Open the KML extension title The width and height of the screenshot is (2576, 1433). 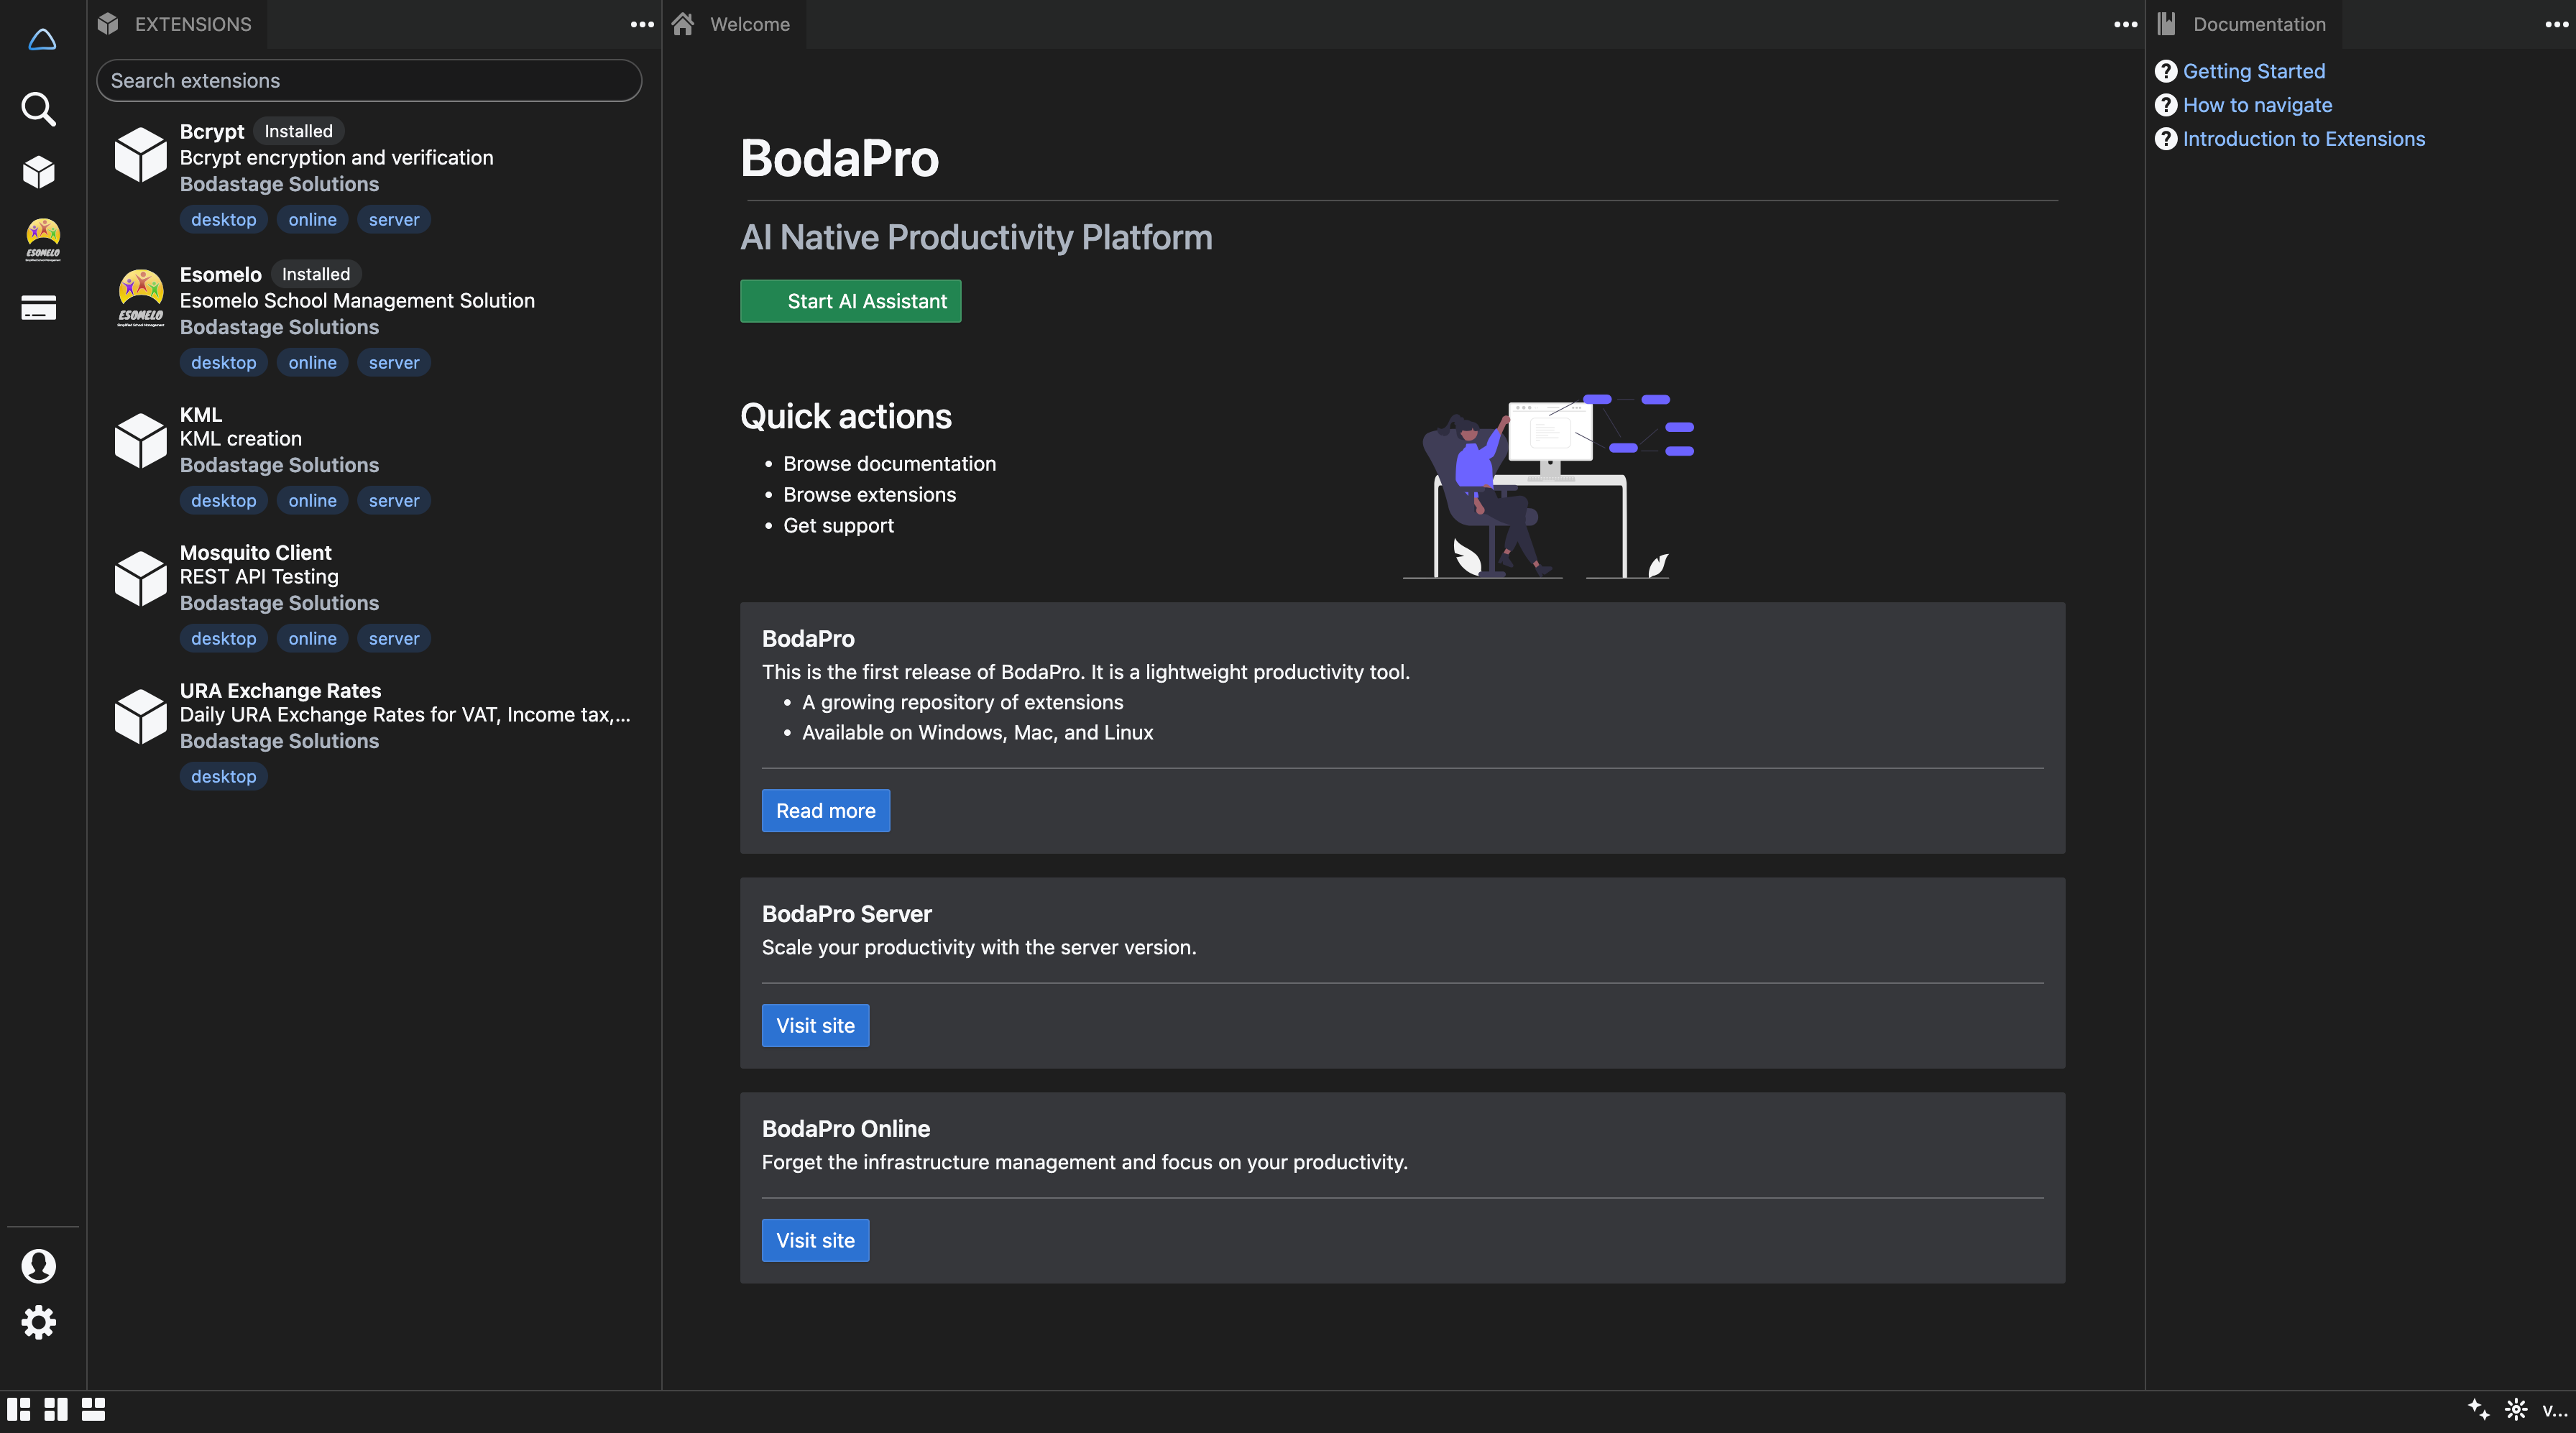click(x=201, y=414)
